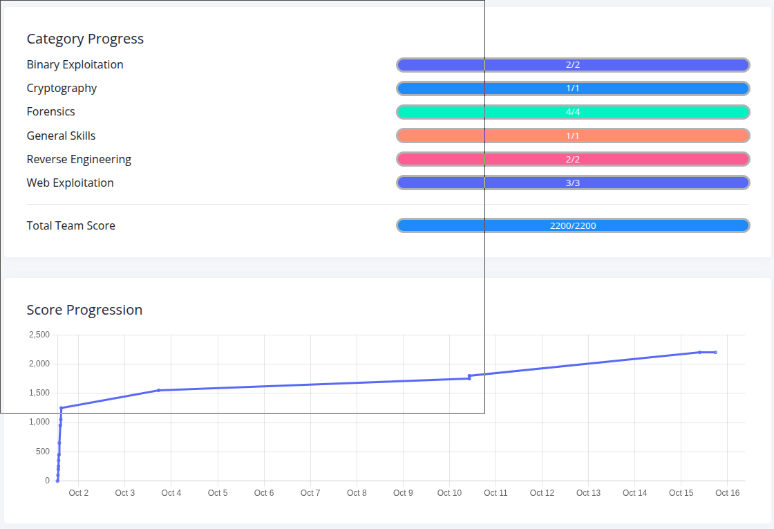774x529 pixels.
Task: Open the Reverse Engineering category label
Action: [x=79, y=159]
